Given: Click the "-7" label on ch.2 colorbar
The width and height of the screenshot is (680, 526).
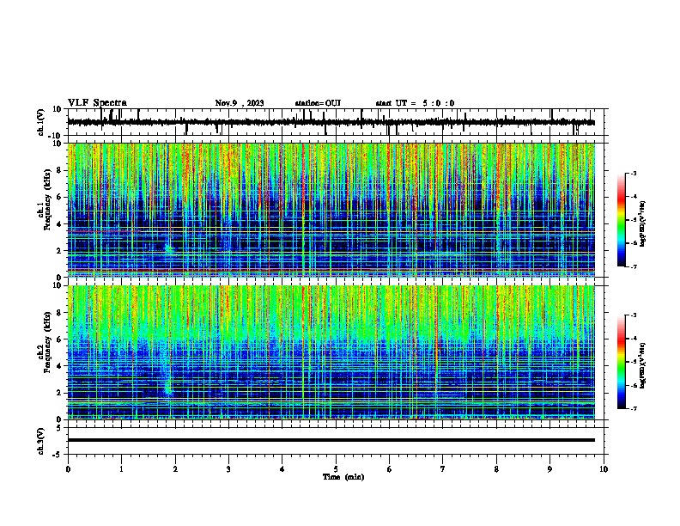Looking at the screenshot, I should 633,408.
